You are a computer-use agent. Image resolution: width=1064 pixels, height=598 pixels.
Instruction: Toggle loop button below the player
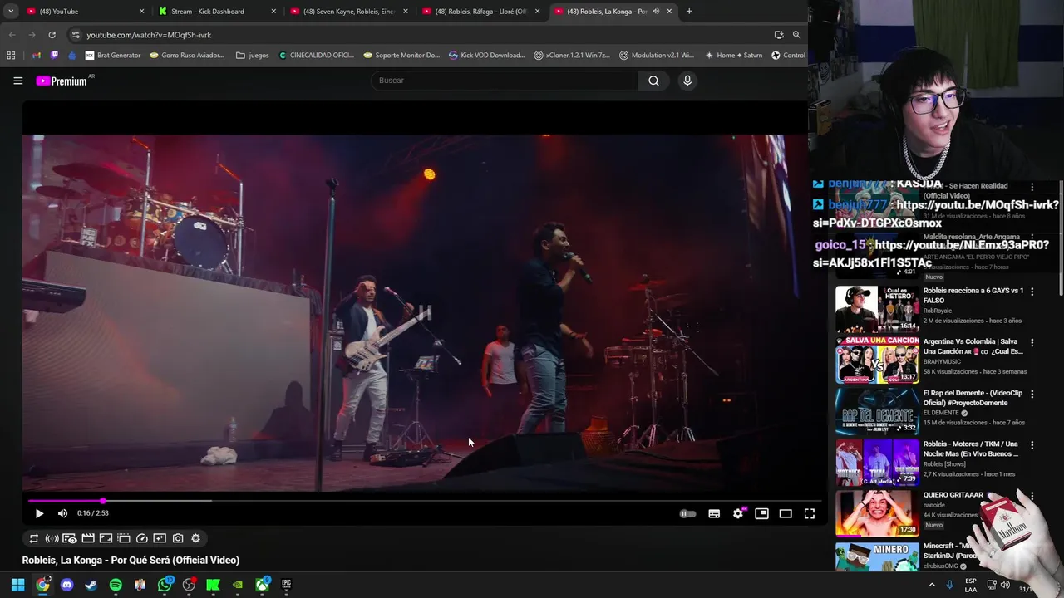(x=33, y=538)
